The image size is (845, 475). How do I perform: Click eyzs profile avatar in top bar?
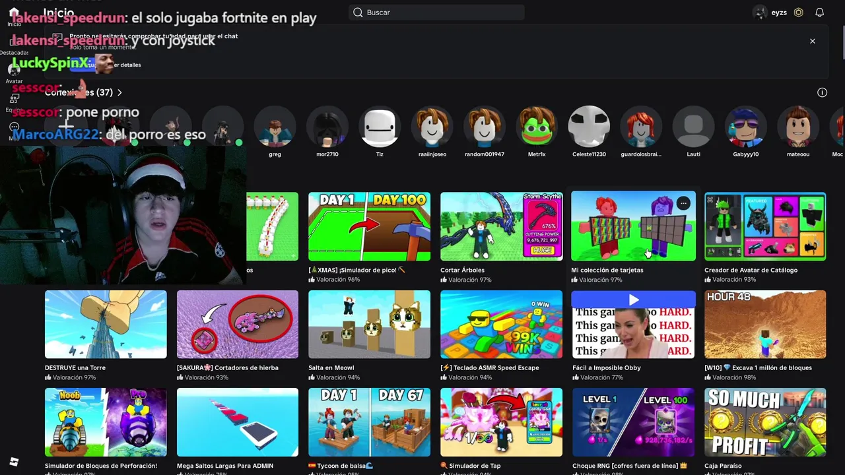point(760,13)
